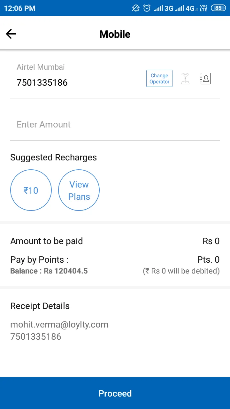The image size is (230, 409).
Task: Tap the muted notification bell icon
Action: coord(136,8)
